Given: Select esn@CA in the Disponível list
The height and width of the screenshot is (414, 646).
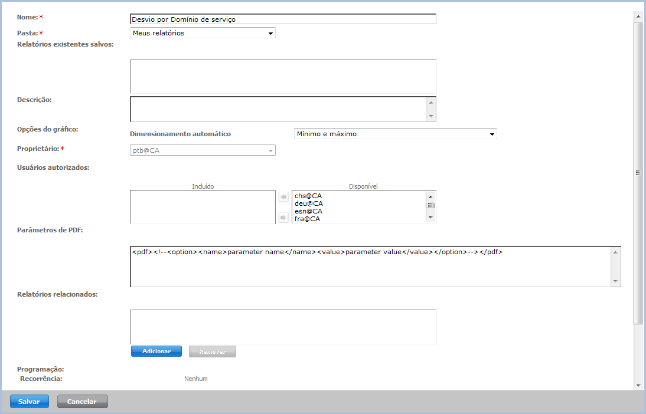Looking at the screenshot, I should click(x=309, y=211).
